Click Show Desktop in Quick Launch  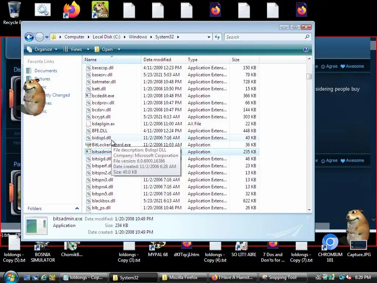[x=27, y=277]
